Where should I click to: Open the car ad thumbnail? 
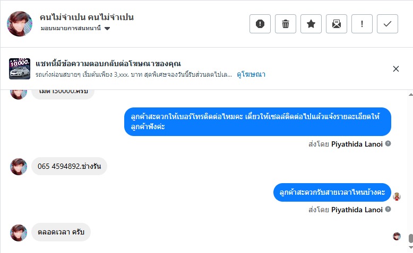coord(20,69)
